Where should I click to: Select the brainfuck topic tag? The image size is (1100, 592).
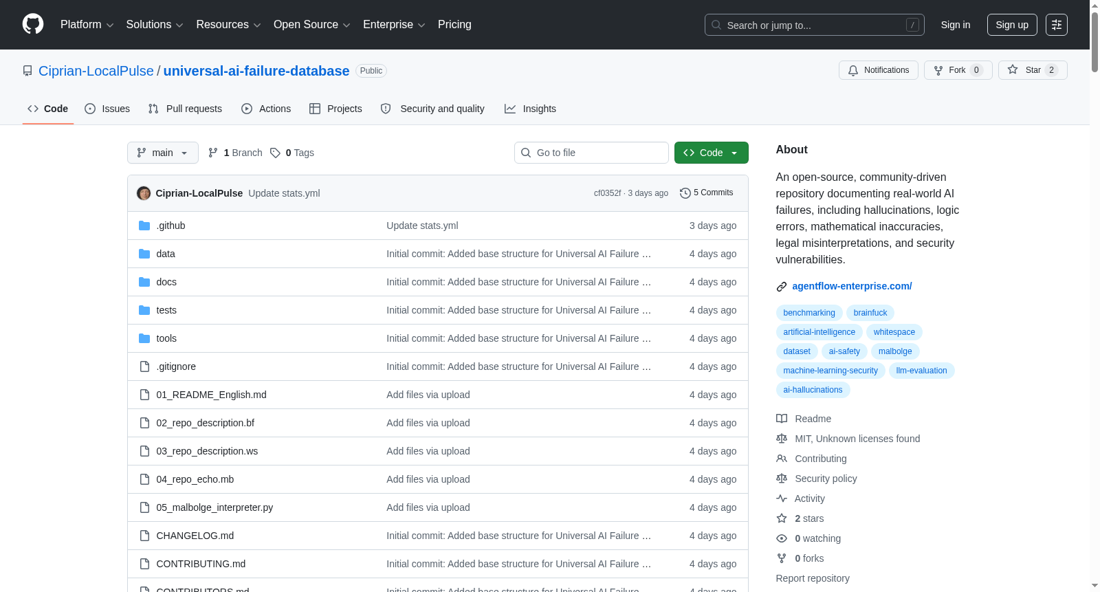pyautogui.click(x=870, y=313)
